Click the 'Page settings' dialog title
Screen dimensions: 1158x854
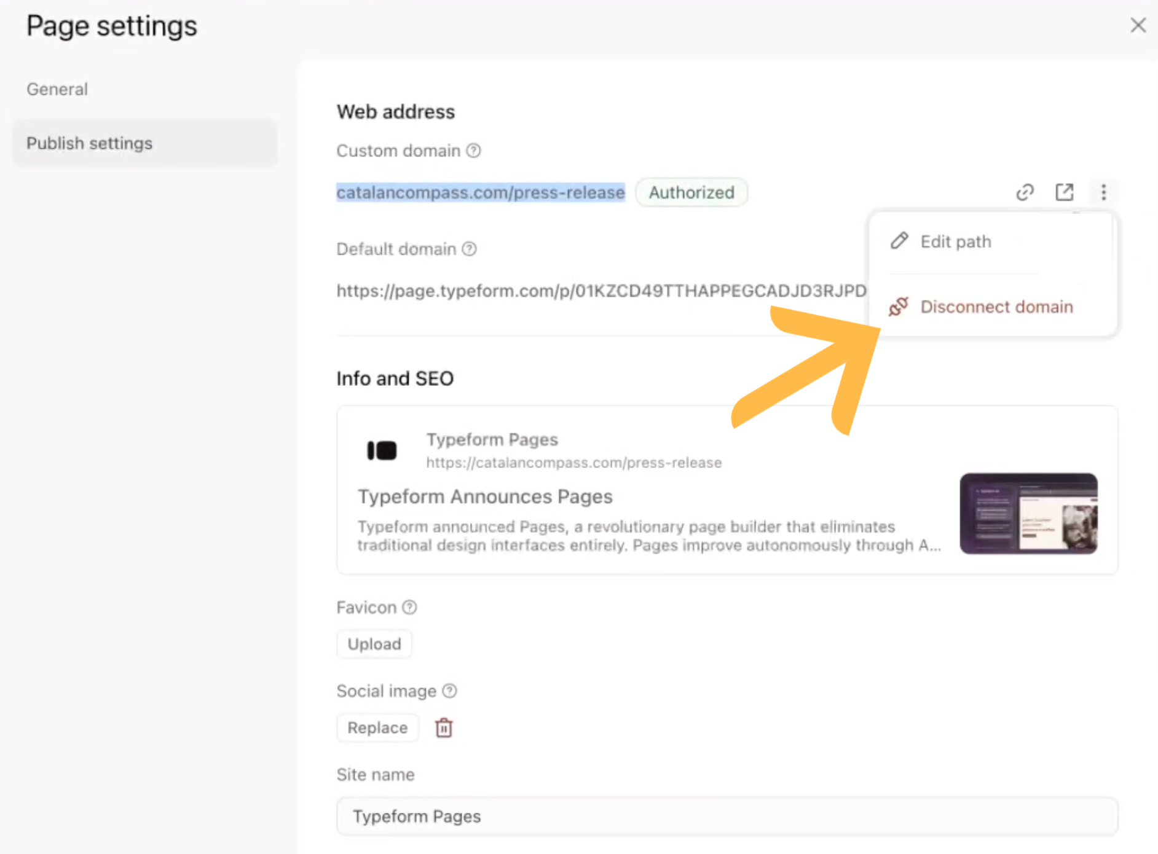(x=112, y=26)
